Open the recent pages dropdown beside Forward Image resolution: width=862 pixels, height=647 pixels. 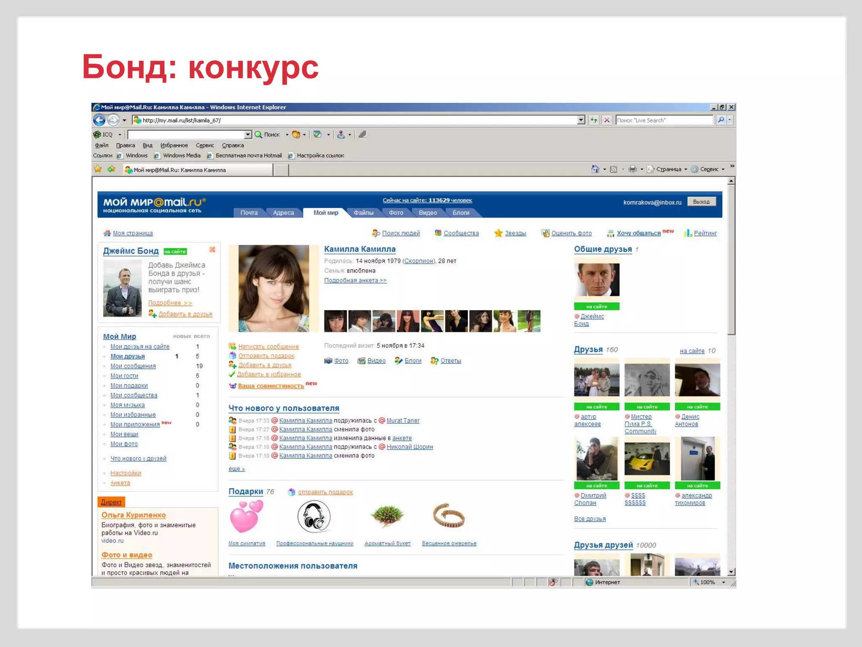124,120
